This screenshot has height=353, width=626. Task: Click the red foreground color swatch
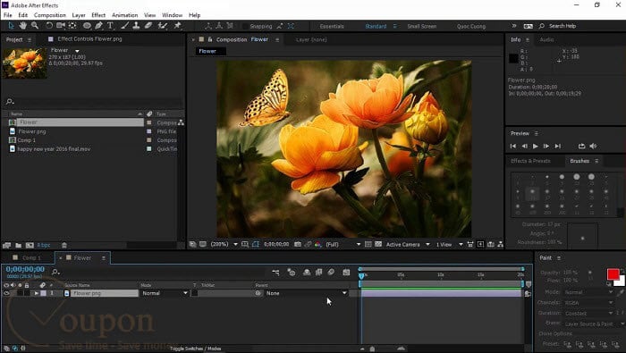click(x=613, y=274)
